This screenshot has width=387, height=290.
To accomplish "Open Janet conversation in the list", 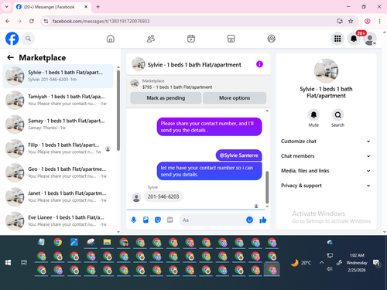I will coord(58,197).
